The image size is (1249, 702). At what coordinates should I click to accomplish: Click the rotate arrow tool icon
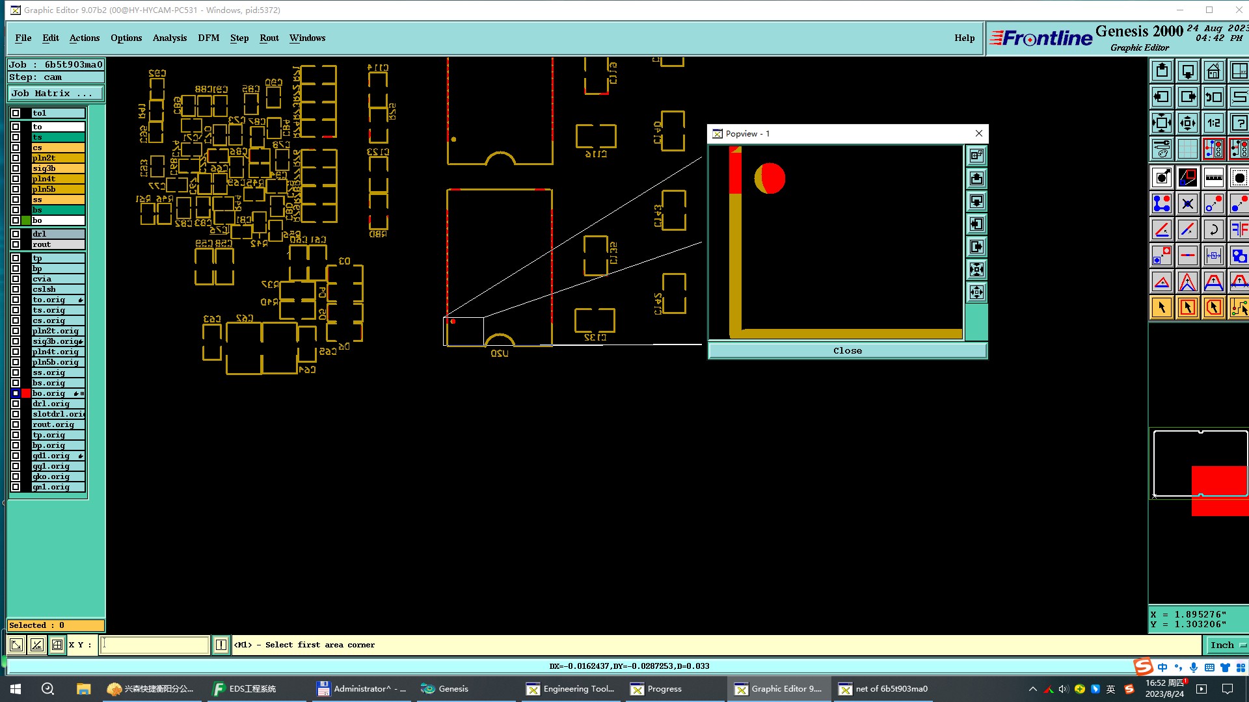coord(1213,229)
